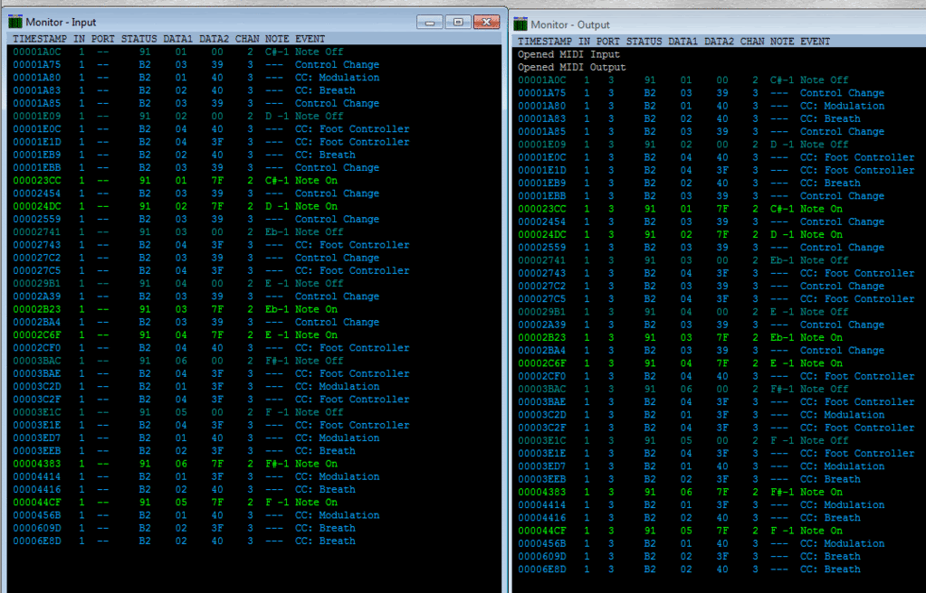The height and width of the screenshot is (593, 926).
Task: Select timestamp 00001EB9 in Output monitor
Action: (x=541, y=184)
